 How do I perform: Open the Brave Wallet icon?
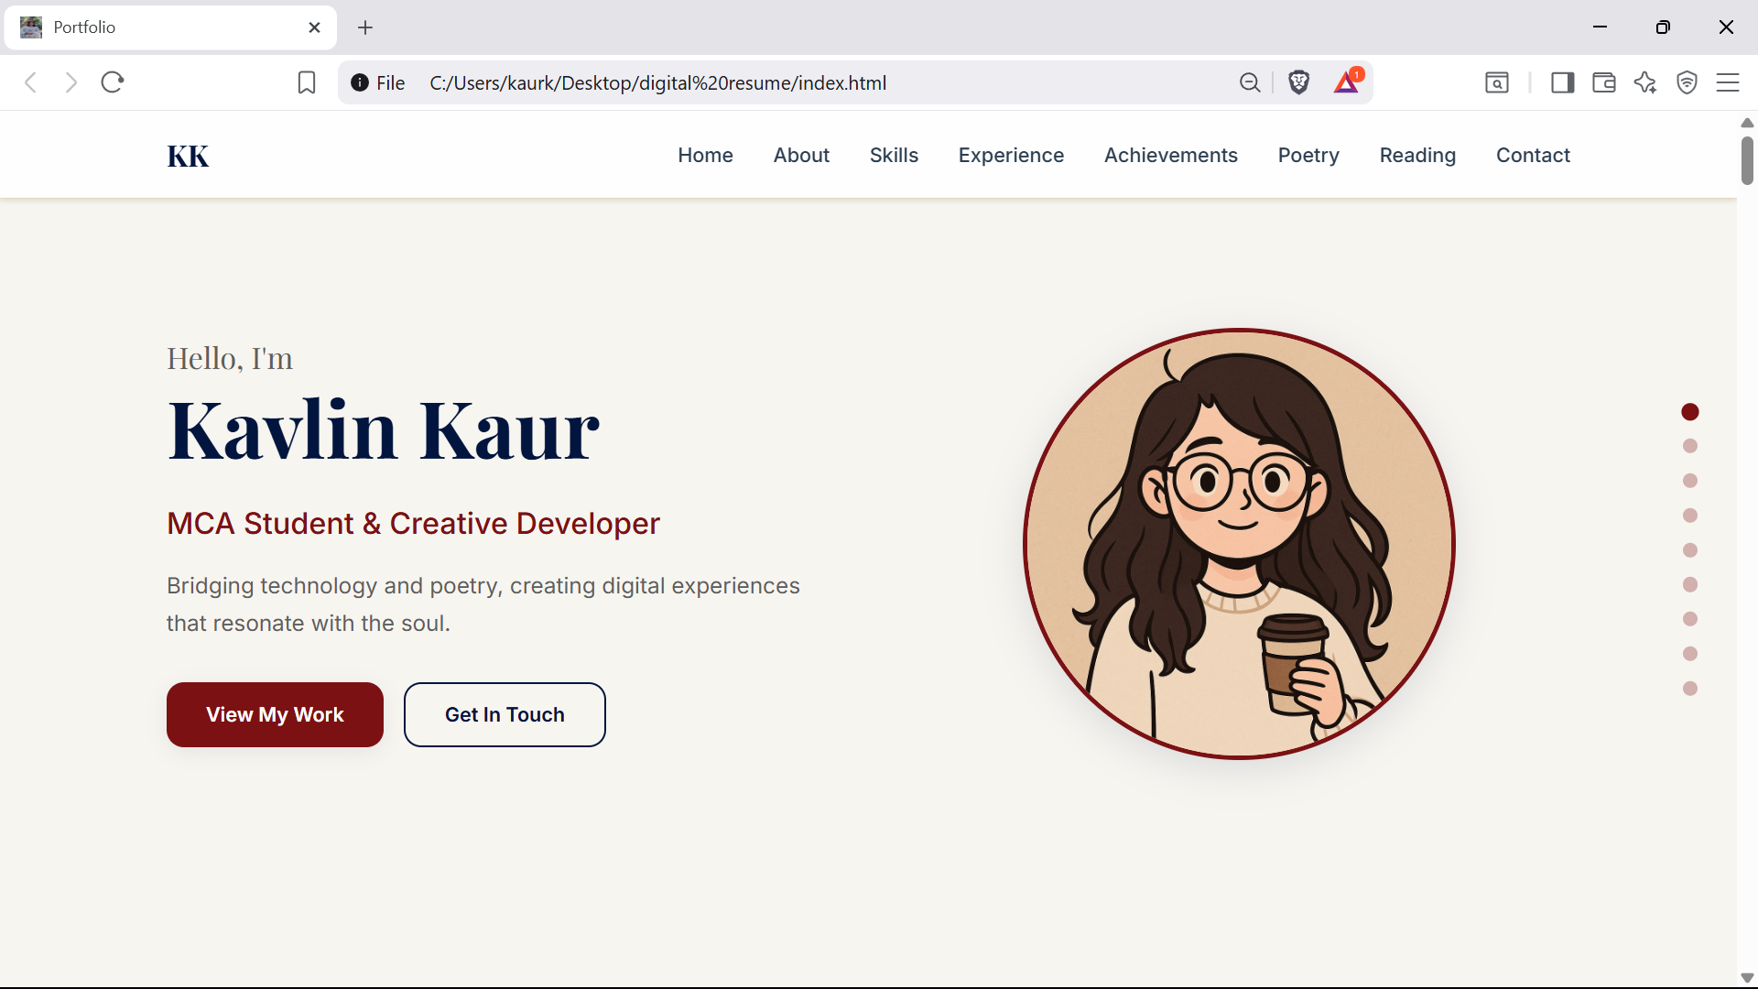[x=1603, y=82]
